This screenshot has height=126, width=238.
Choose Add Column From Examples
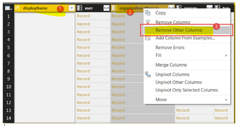pyautogui.click(x=185, y=38)
